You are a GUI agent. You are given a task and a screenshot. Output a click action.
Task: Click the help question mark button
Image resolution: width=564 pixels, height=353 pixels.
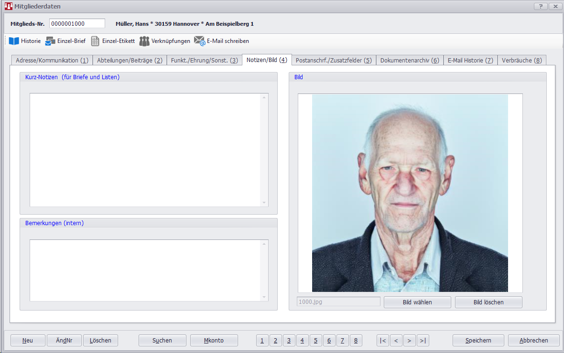click(x=540, y=6)
